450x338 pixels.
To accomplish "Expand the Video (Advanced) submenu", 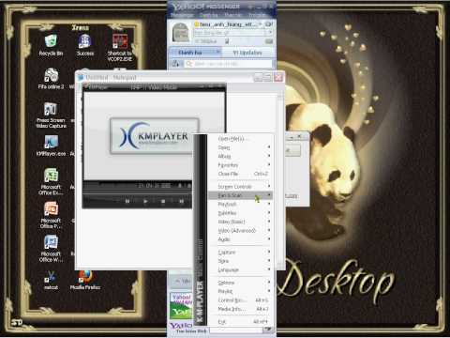I will tap(240, 230).
